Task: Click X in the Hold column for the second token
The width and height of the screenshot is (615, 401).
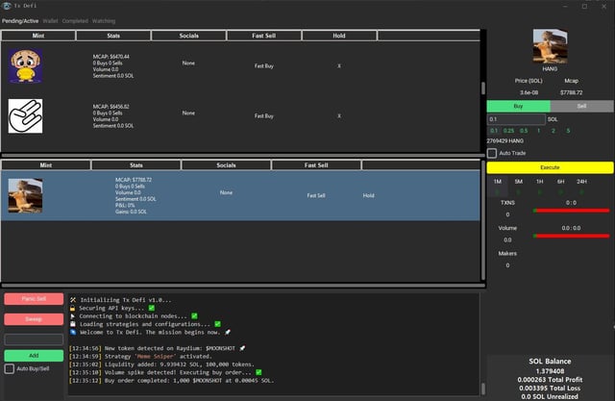Action: pos(338,115)
